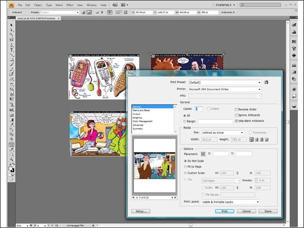
Task: Save the current print preset icon
Action: coord(266,82)
